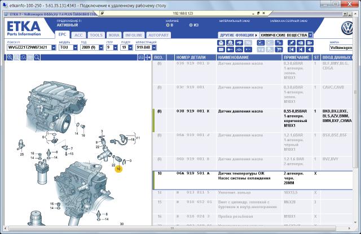The width and height of the screenshot is (361, 234).
Task: Open the МОДЕЛЬ dropdown showing TOU
Action: coord(75,48)
